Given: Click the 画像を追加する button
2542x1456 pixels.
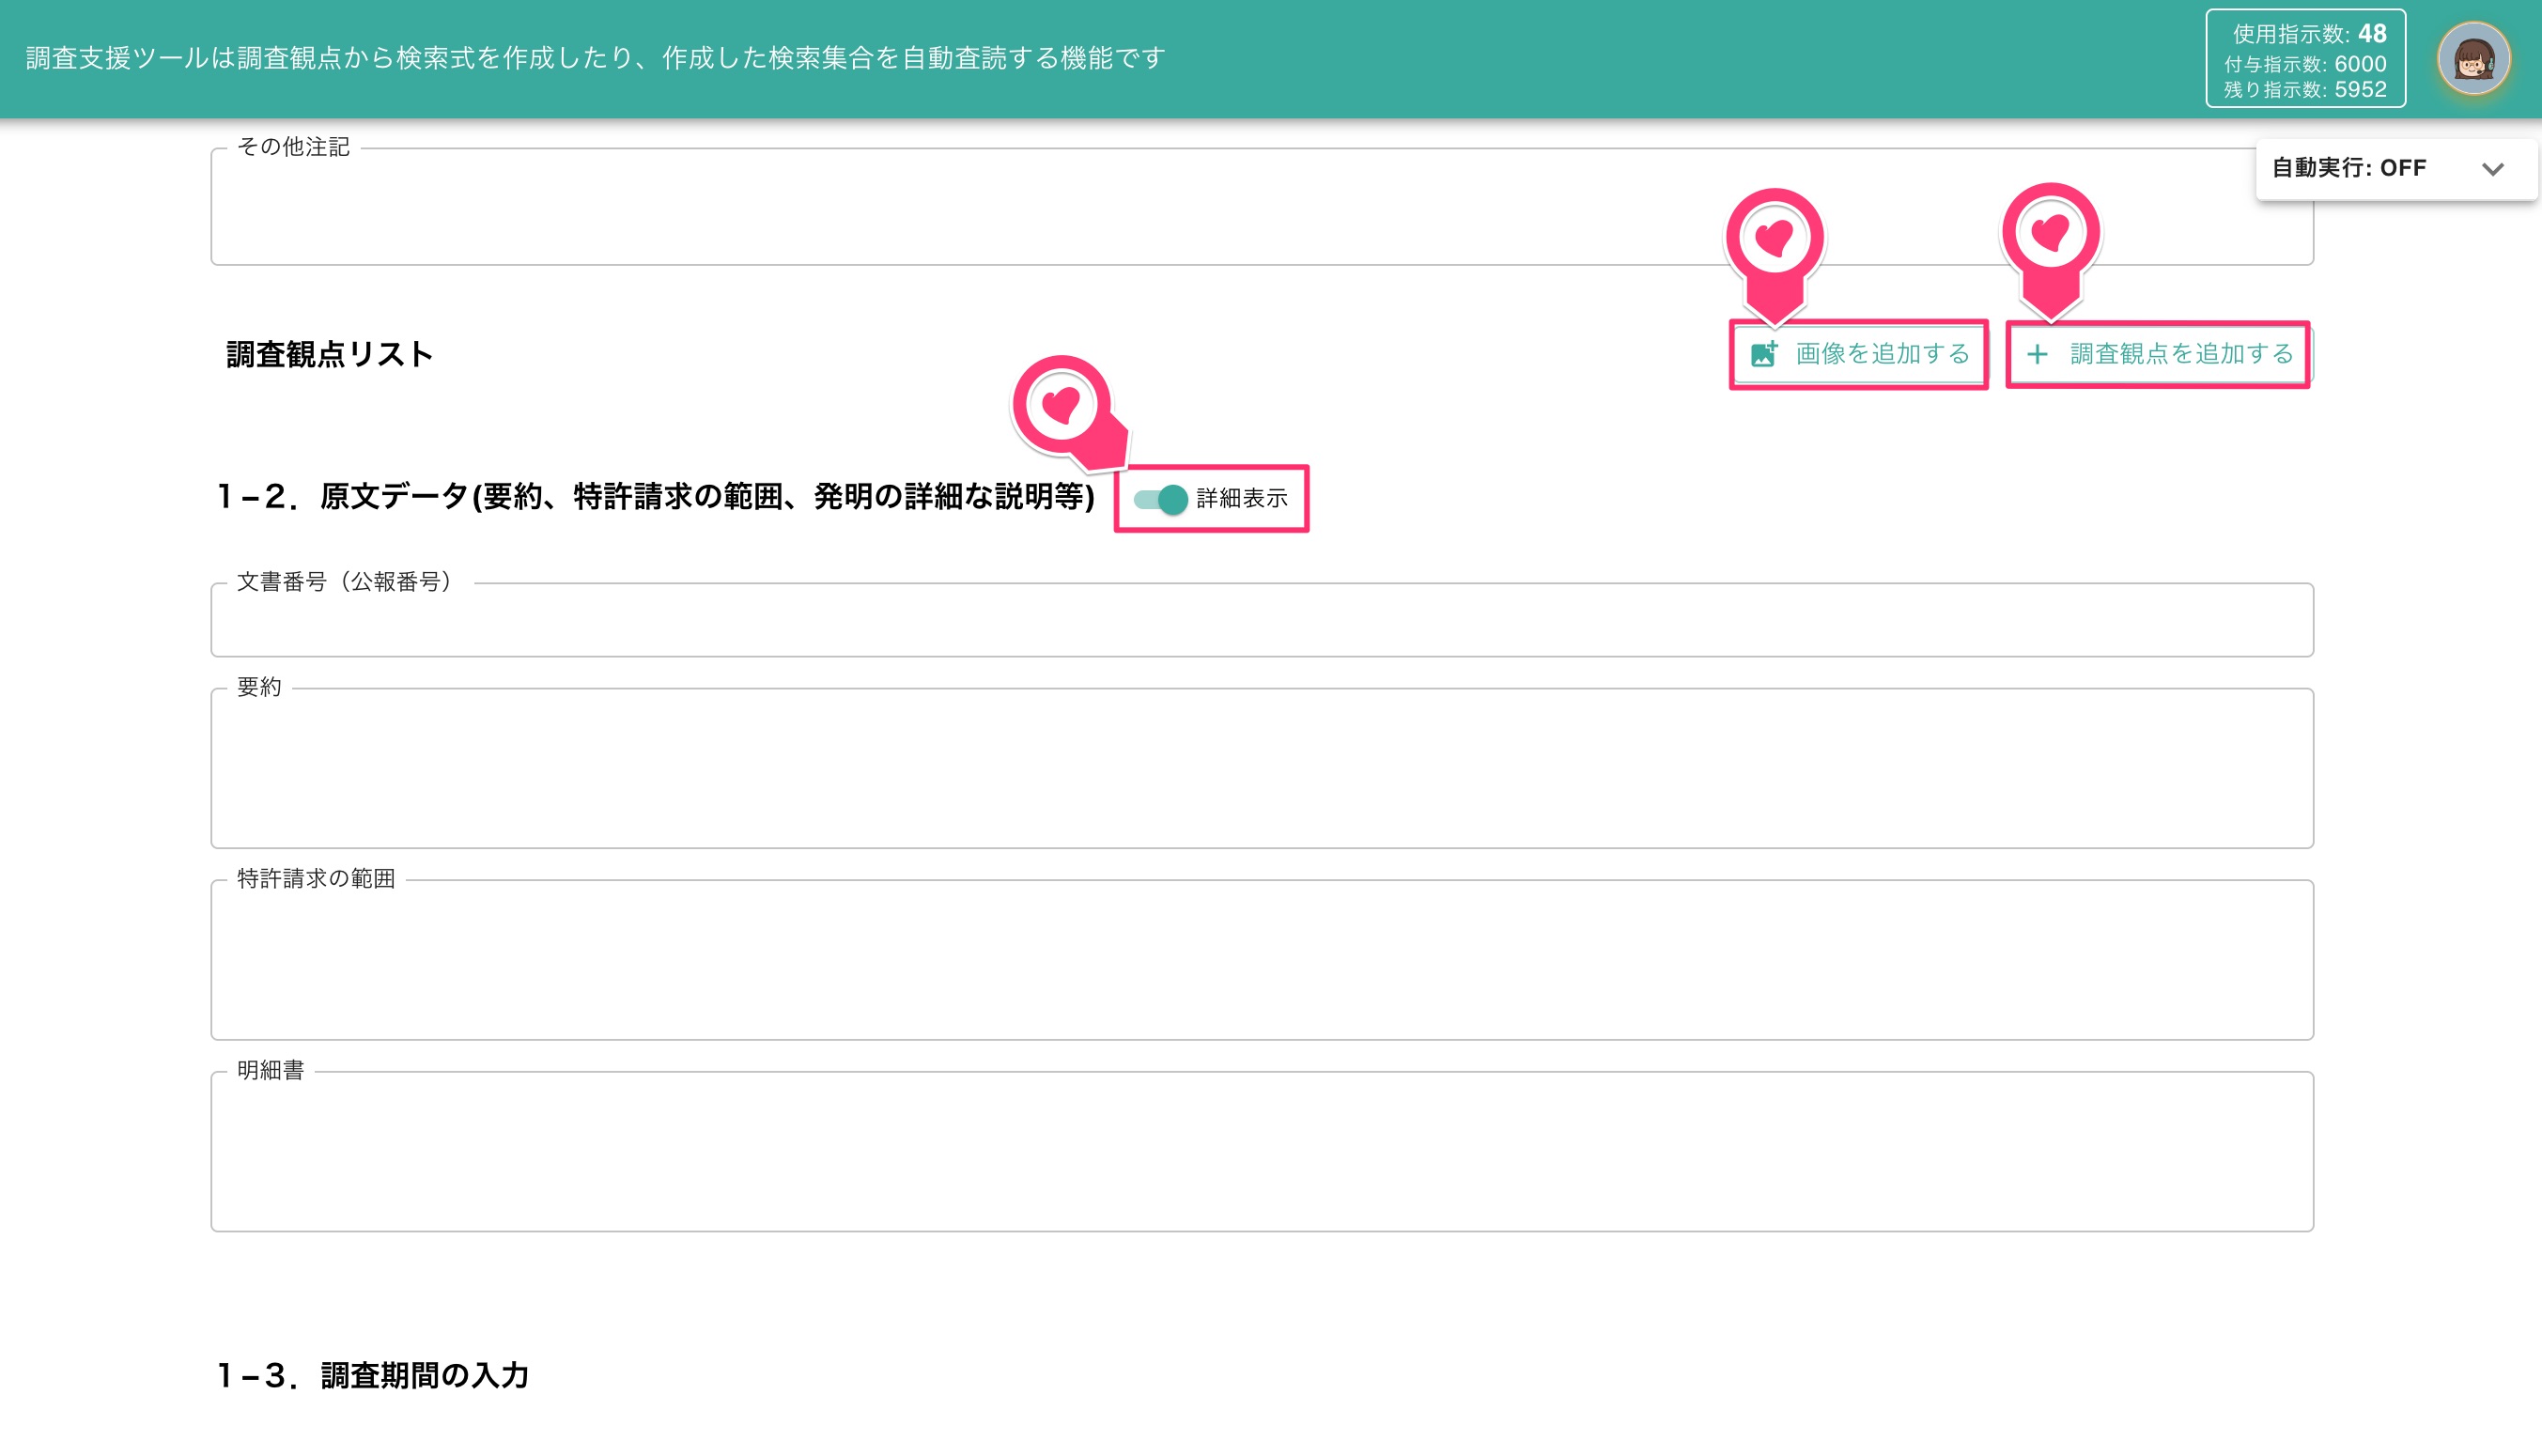Looking at the screenshot, I should tap(1859, 354).
